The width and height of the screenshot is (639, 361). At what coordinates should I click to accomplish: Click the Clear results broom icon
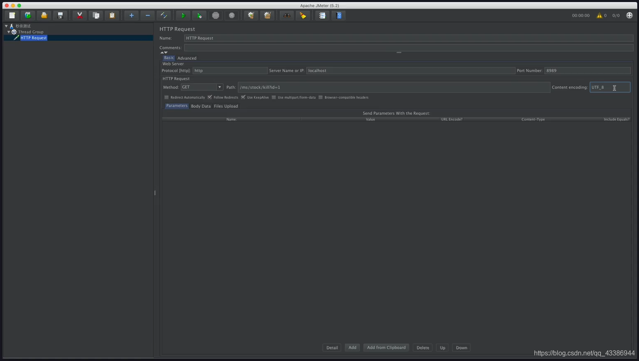(x=251, y=15)
